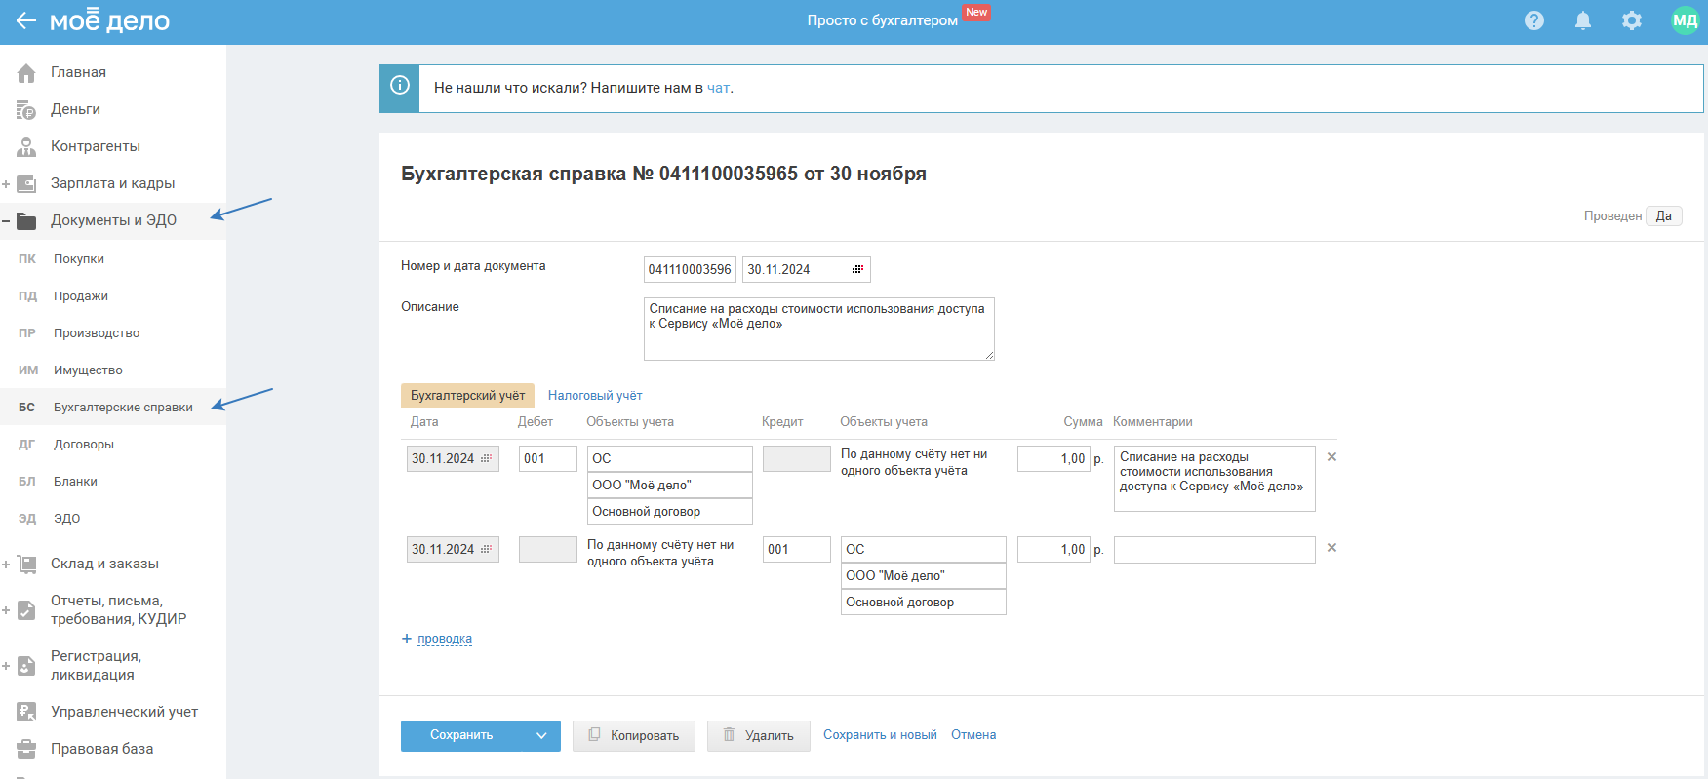Open calendar in second entry row date
Screen dimensions: 1708x779
coord(486,549)
